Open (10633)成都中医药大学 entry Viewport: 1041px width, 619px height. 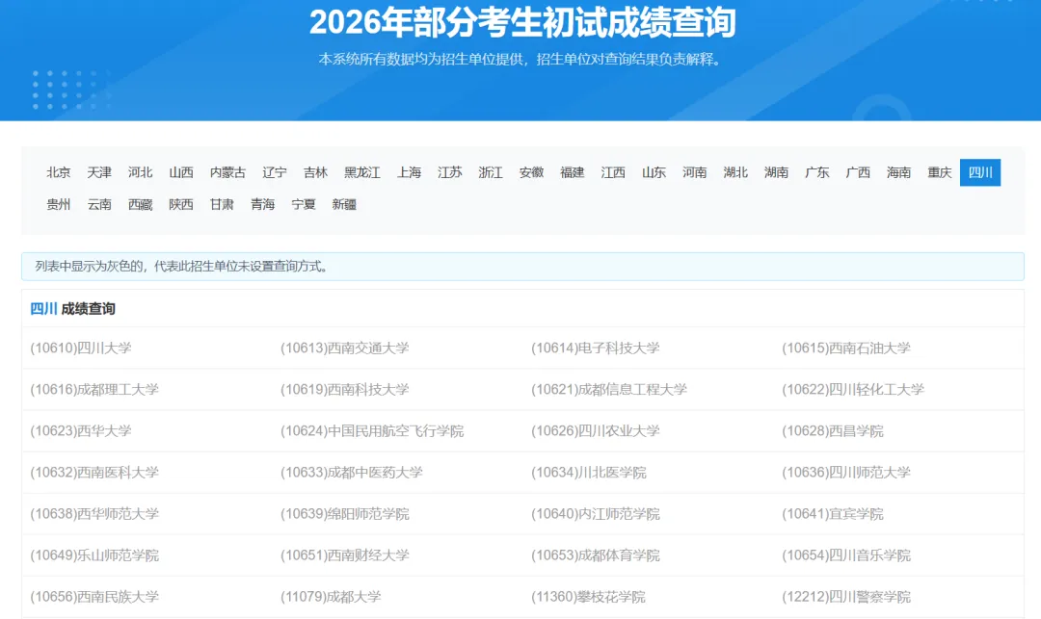(x=352, y=472)
